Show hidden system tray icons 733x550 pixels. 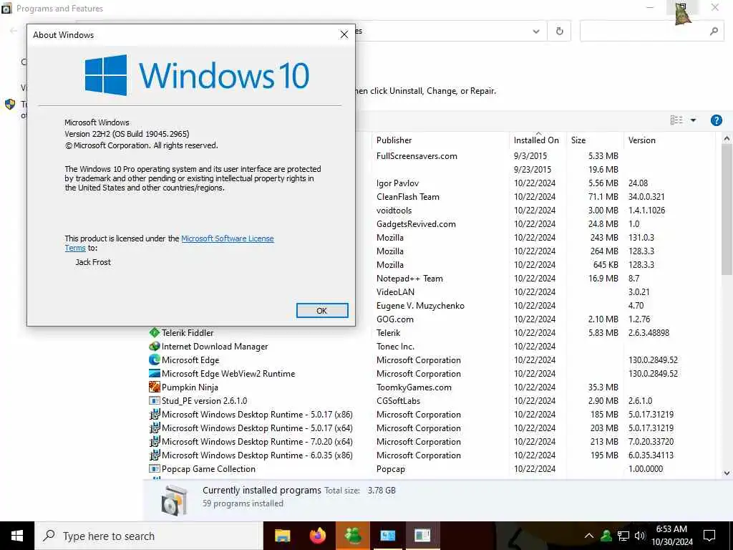pyautogui.click(x=589, y=536)
